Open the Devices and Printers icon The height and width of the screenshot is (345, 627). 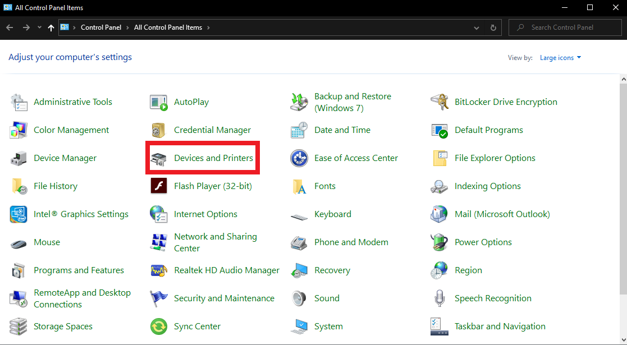coord(159,159)
